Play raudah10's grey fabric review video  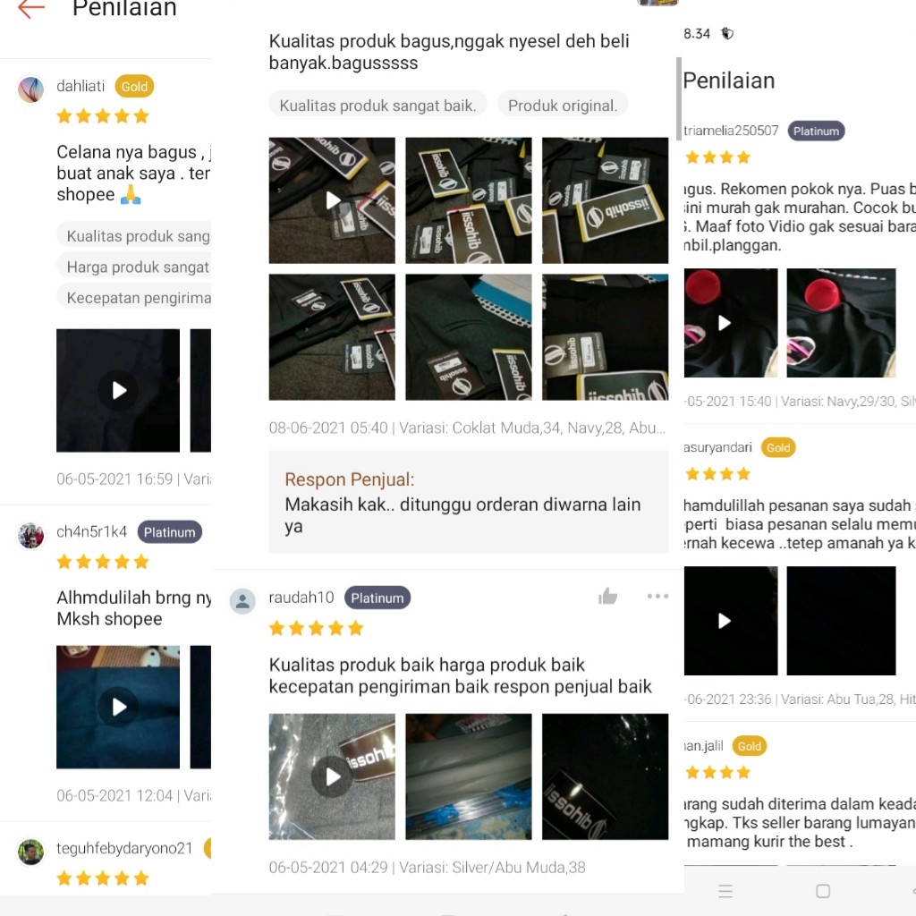pos(332,776)
